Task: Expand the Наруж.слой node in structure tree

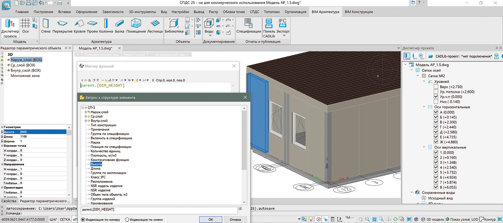Action: click(x=86, y=112)
